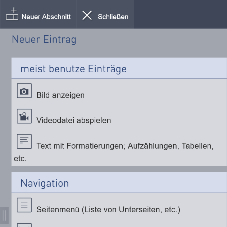Click the Seitenmenü list icon
Screen dimensions: 227x227
pos(24,205)
